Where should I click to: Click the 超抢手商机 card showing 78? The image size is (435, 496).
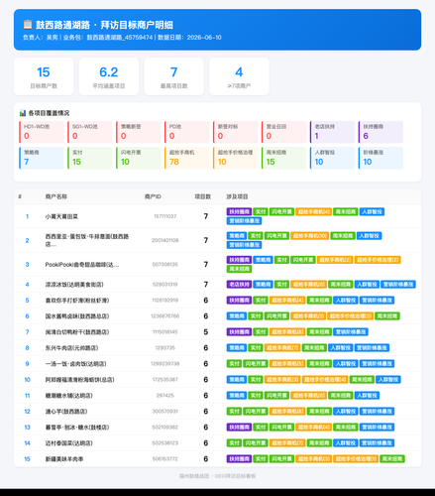[x=187, y=158]
